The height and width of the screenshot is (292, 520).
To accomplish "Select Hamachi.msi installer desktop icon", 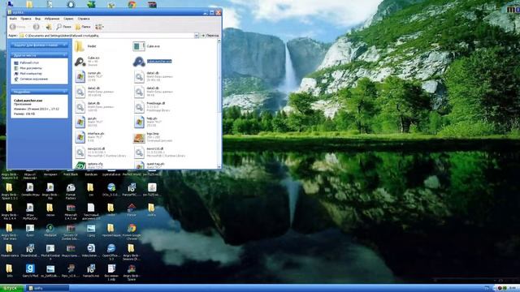I will point(91,270).
